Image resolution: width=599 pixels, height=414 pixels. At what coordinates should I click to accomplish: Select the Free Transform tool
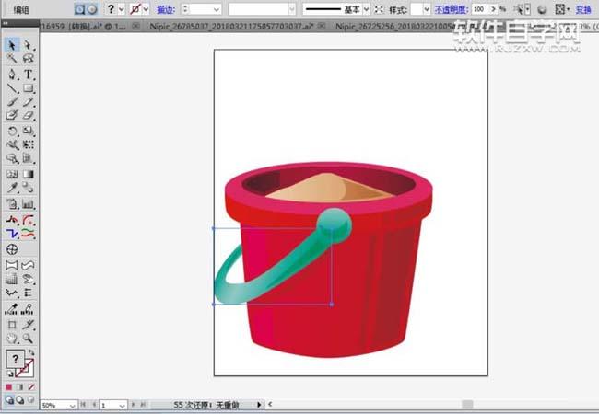[x=28, y=144]
